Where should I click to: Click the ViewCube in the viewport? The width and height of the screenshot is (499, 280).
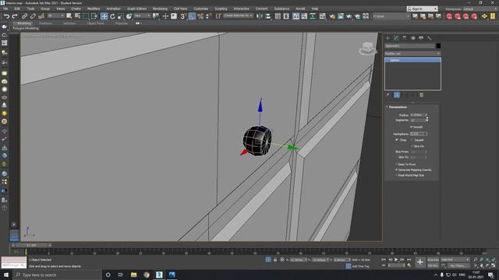[x=368, y=48]
